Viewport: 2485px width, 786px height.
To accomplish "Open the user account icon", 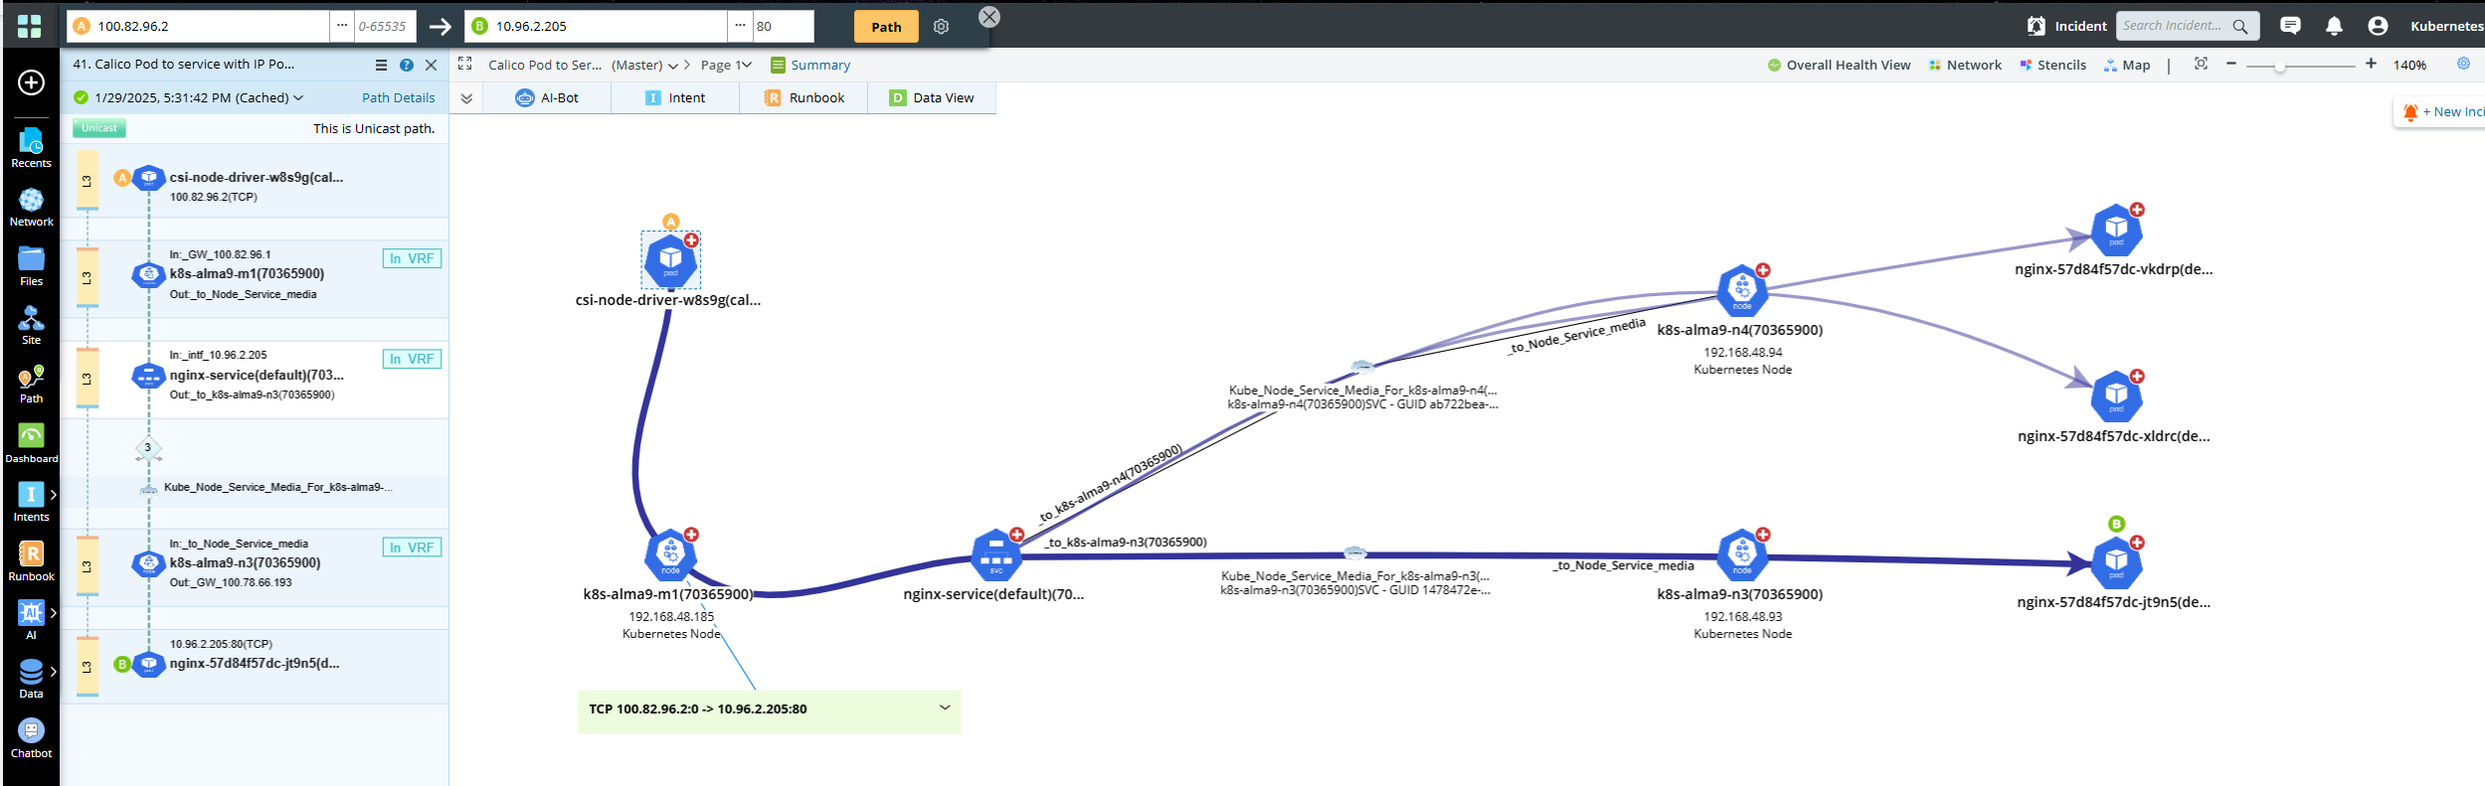I will [x=2378, y=26].
